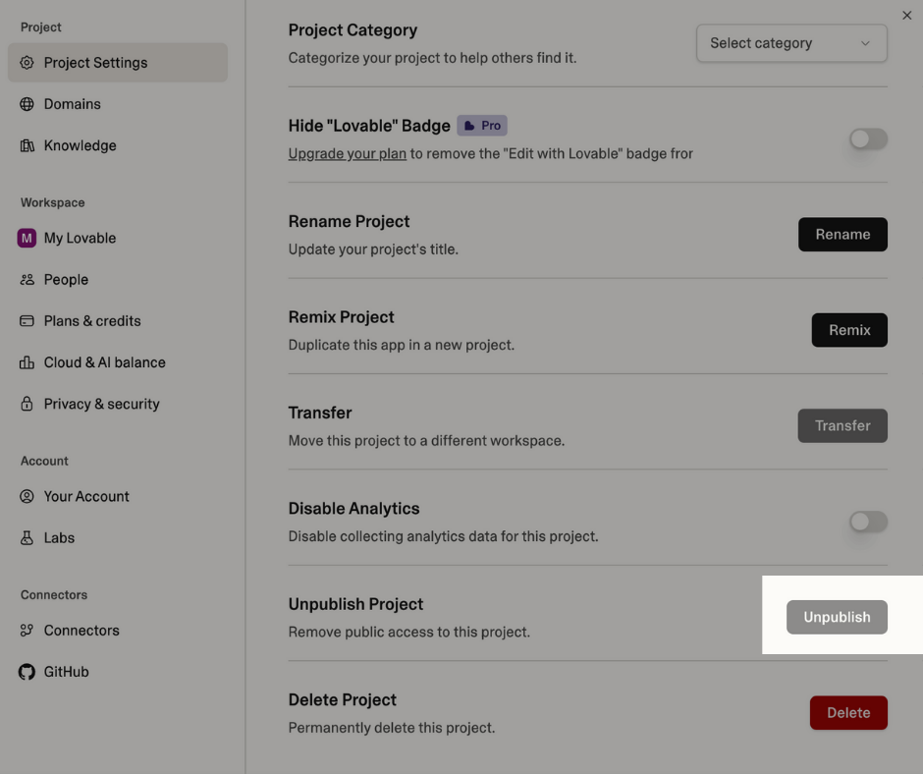The width and height of the screenshot is (923, 774).
Task: Click the purple My Lovable workspace avatar
Action: point(27,238)
